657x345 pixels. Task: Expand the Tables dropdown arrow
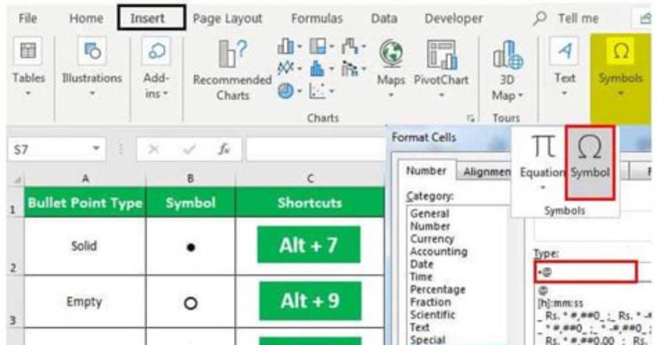click(28, 93)
